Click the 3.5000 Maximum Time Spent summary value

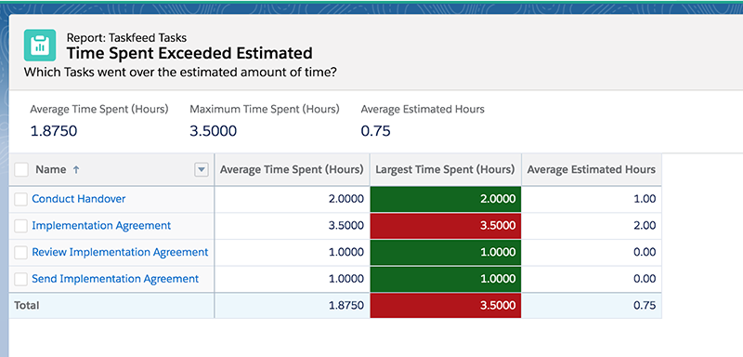[x=214, y=131]
